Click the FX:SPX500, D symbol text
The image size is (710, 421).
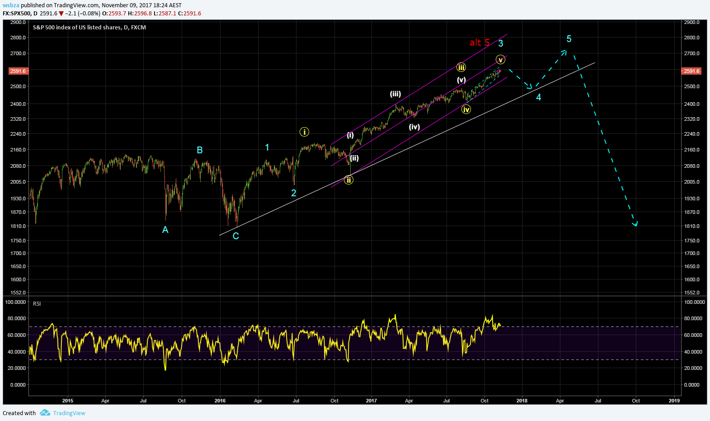[x=20, y=14]
